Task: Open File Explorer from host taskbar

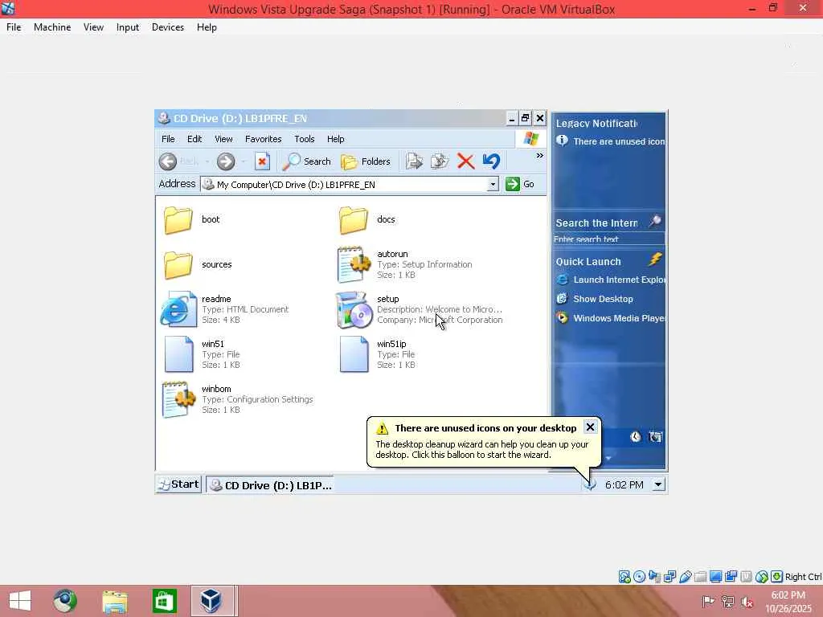Action: click(x=115, y=601)
